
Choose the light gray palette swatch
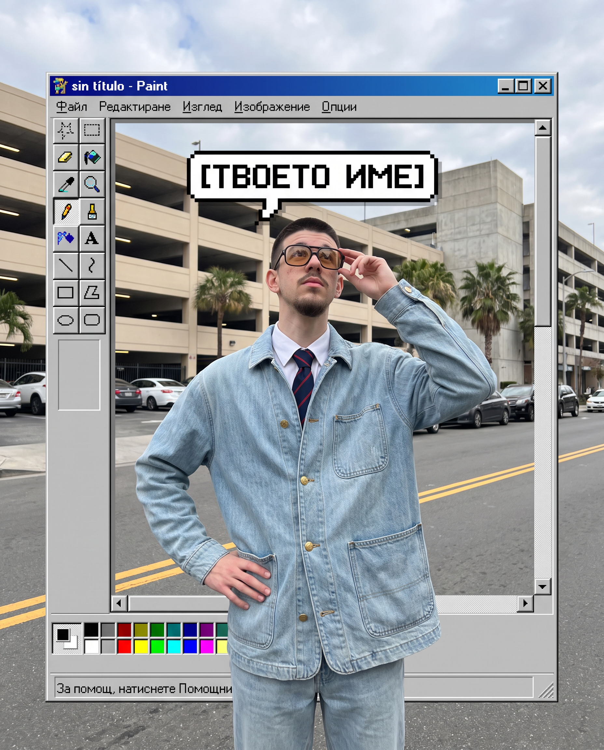tap(108, 646)
